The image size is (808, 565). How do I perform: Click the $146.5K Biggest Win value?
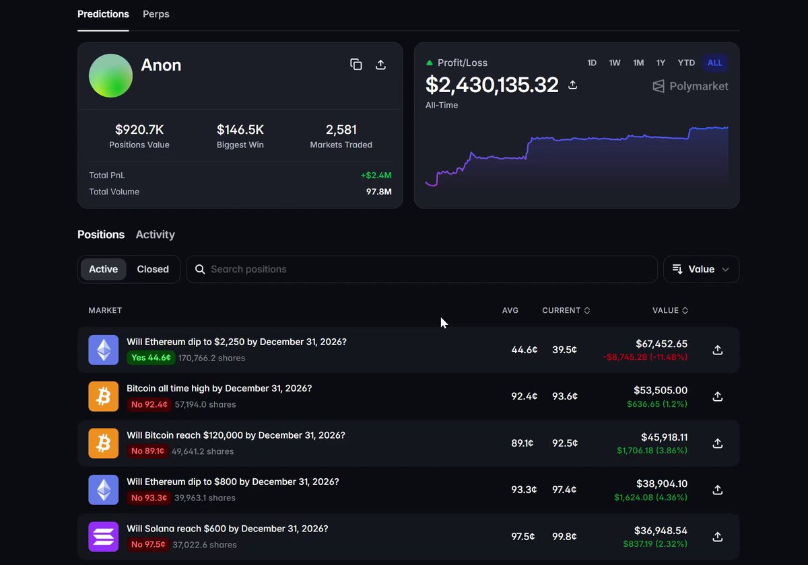(x=240, y=129)
